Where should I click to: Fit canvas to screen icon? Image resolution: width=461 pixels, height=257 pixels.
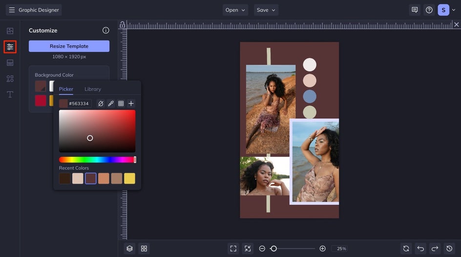[x=233, y=249]
